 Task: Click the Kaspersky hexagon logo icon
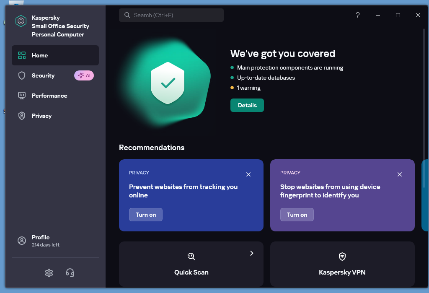(x=21, y=21)
